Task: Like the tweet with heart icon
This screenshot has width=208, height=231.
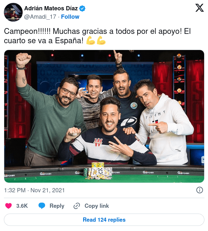Action: coord(8,206)
